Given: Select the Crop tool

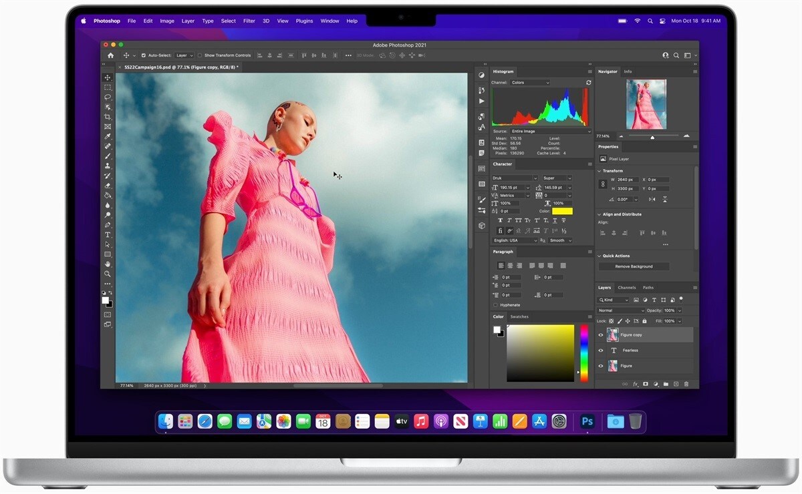Looking at the screenshot, I should pos(108,117).
